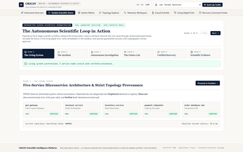
Task: Click the Topology Explorer branch icon
Action: [x=100, y=13]
